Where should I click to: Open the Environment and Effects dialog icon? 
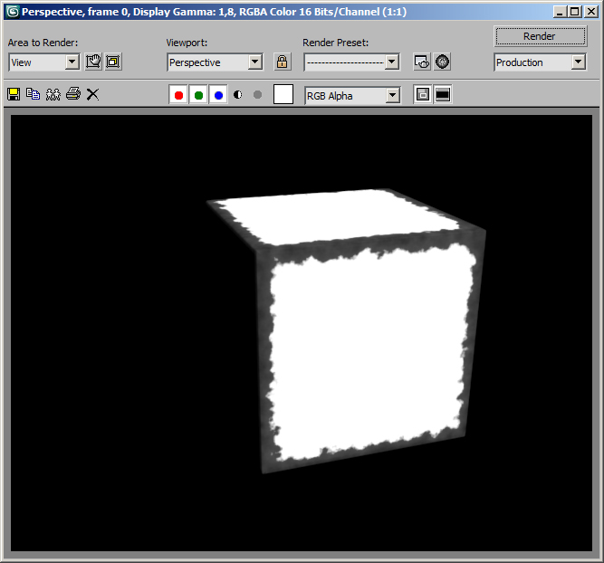[442, 62]
